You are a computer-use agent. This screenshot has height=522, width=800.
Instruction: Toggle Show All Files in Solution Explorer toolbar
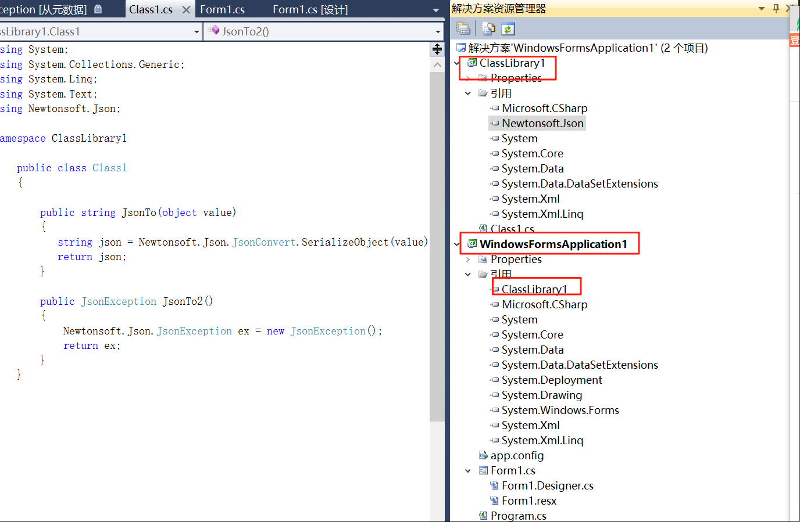488,28
